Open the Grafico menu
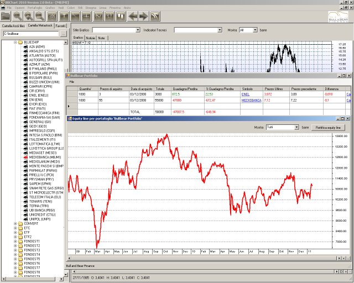The height and width of the screenshot is (283, 354). click(x=50, y=8)
